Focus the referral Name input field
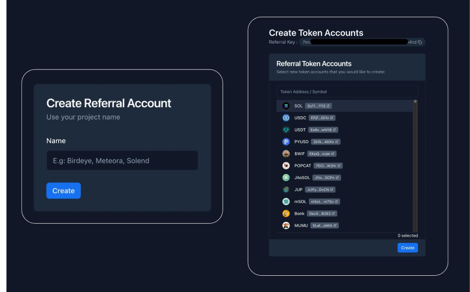Screen dimensions: 470x292 tap(122, 161)
